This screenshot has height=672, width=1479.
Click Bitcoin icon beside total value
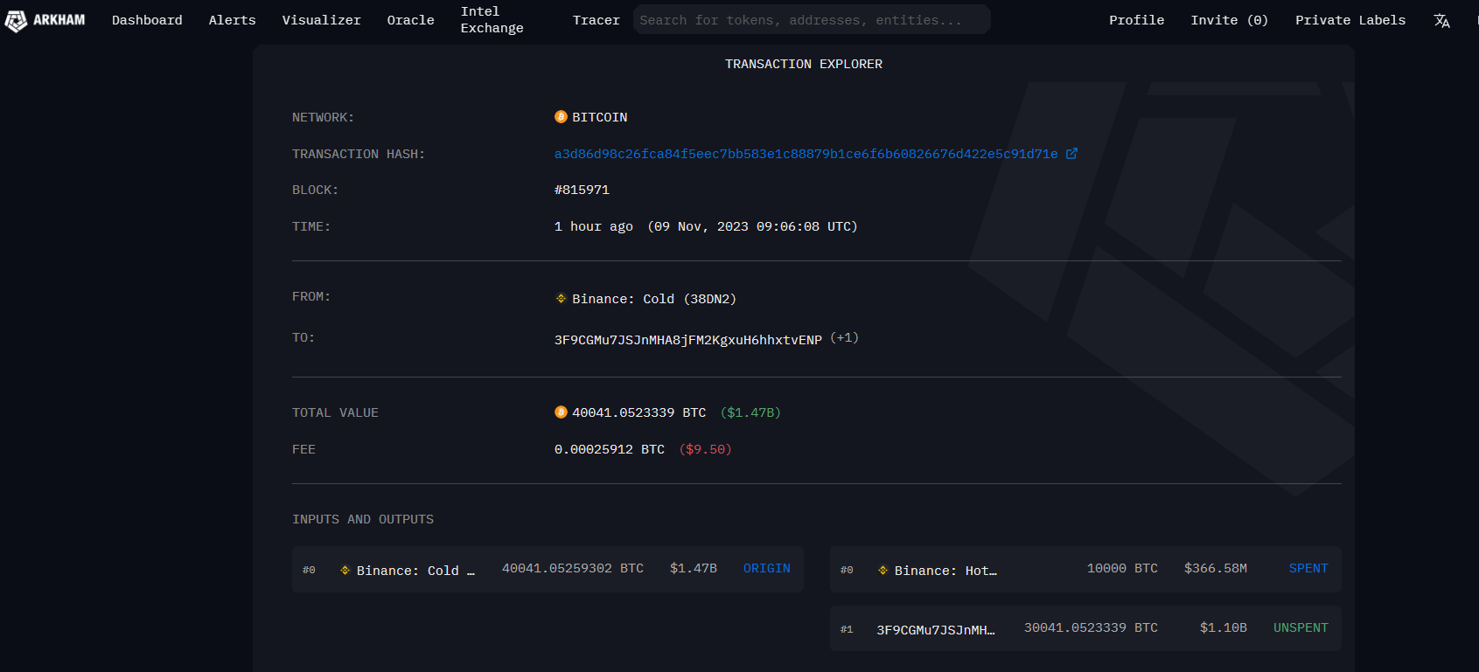[561, 412]
